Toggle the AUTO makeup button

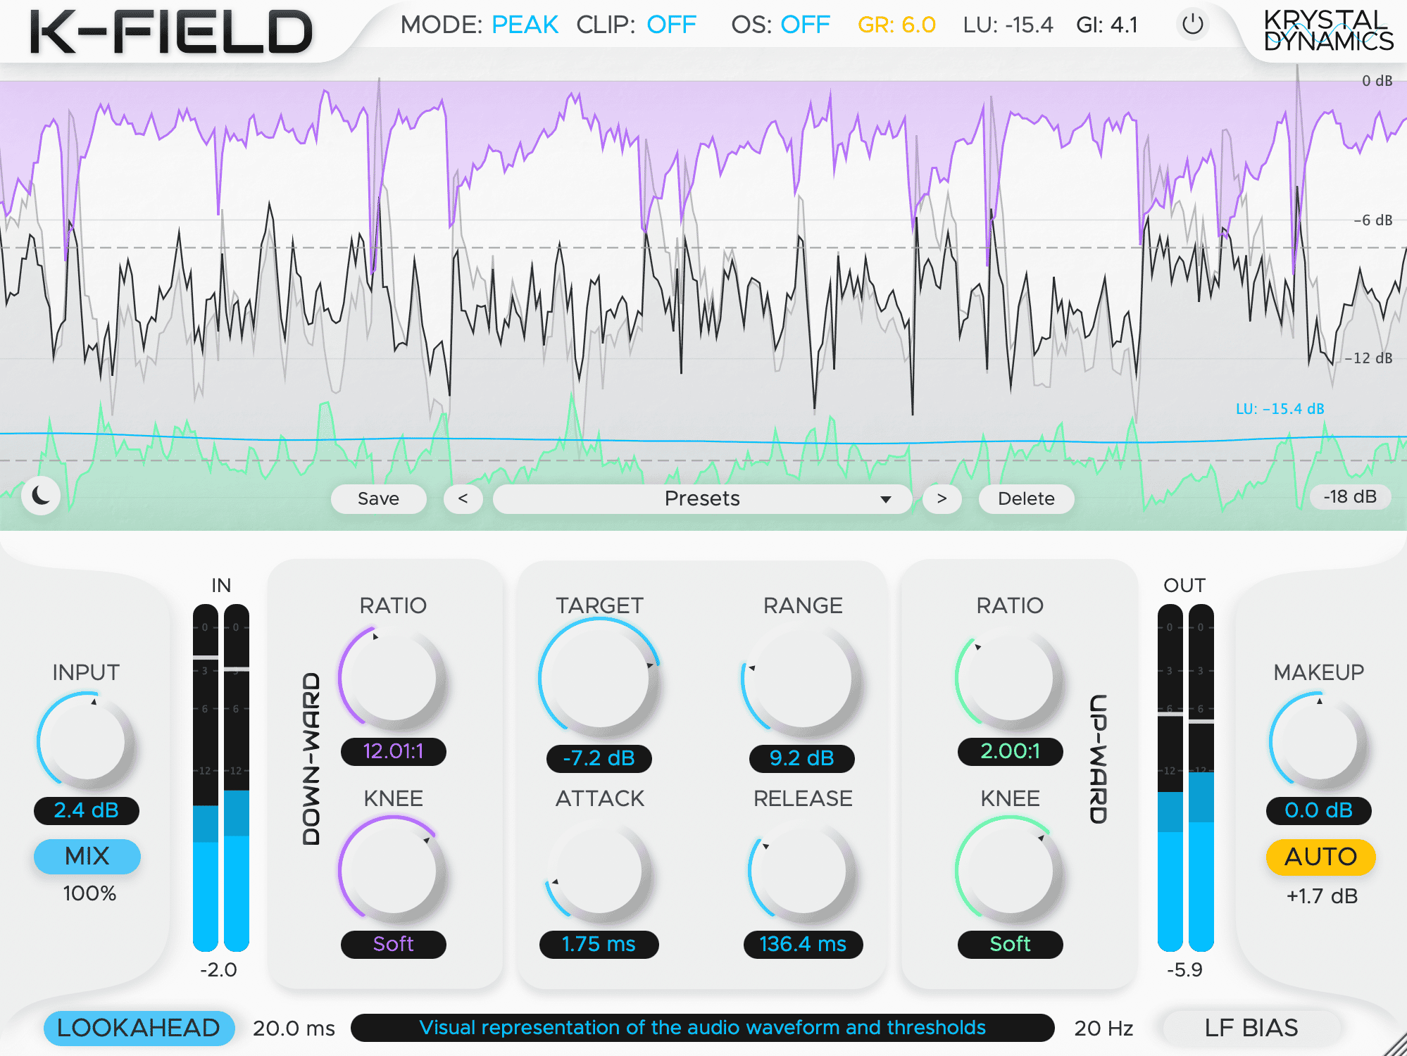(1320, 857)
